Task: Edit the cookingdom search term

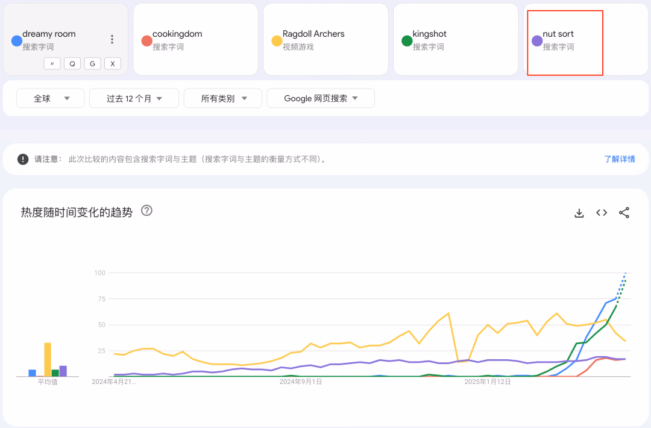Action: [177, 34]
